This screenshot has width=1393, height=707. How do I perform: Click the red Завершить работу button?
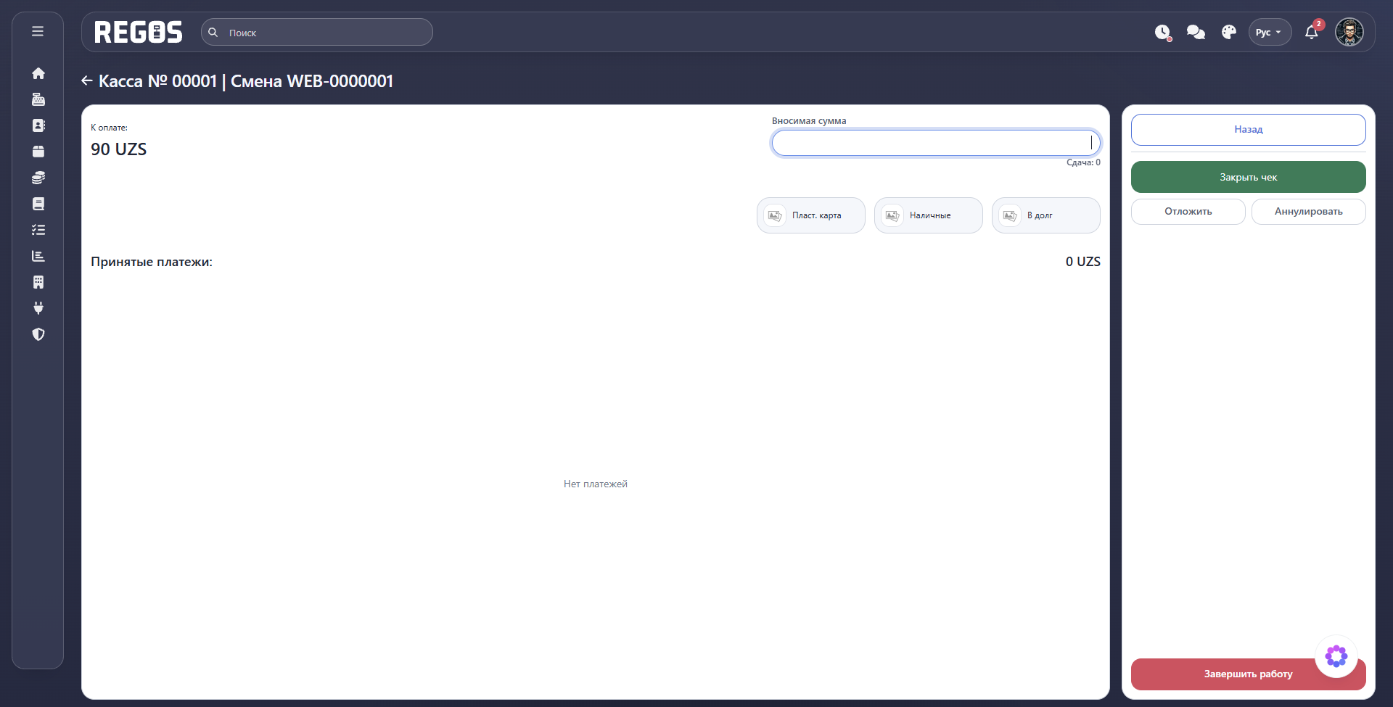(1249, 674)
